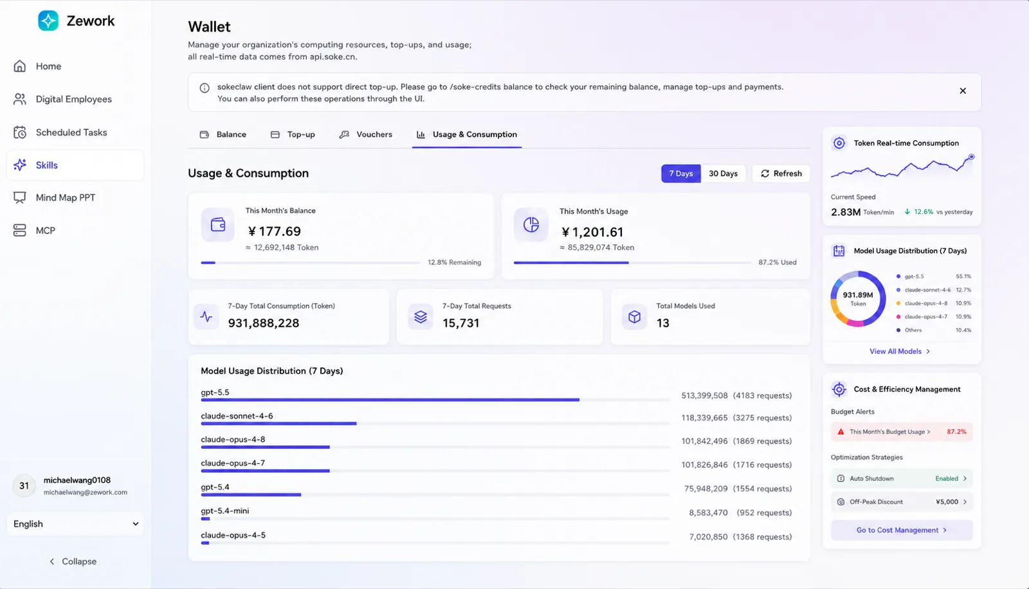
Task: Open Auto Shutdown Enabled setting row
Action: (902, 478)
